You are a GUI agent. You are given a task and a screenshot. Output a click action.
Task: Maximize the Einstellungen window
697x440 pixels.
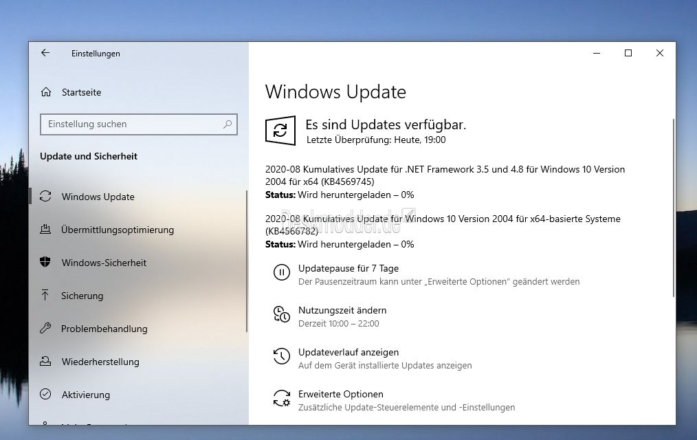click(628, 54)
